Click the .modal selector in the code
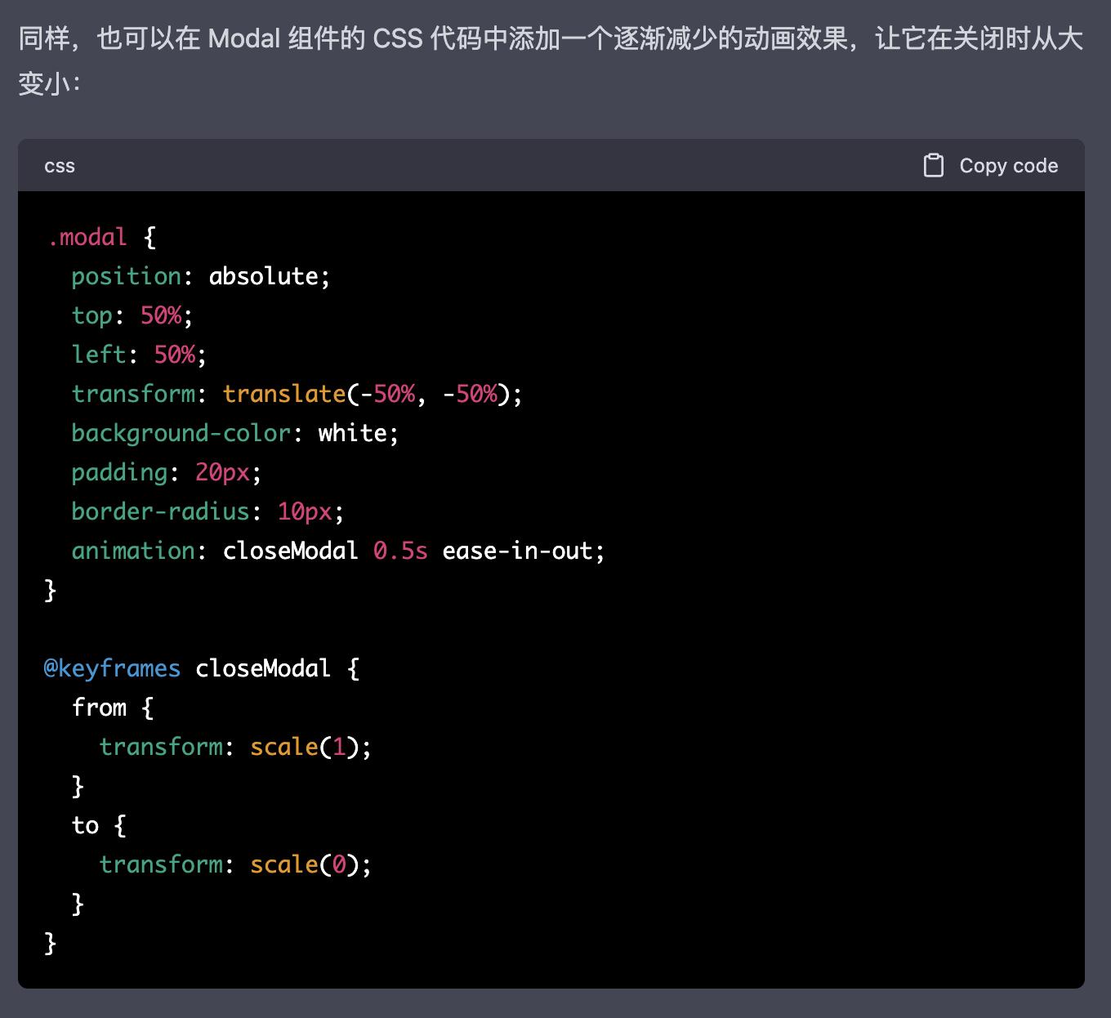The width and height of the screenshot is (1111, 1018). (x=87, y=236)
